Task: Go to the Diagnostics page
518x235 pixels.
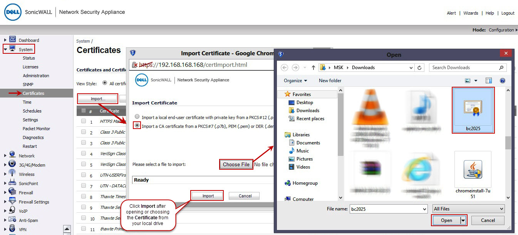Action: coord(33,137)
